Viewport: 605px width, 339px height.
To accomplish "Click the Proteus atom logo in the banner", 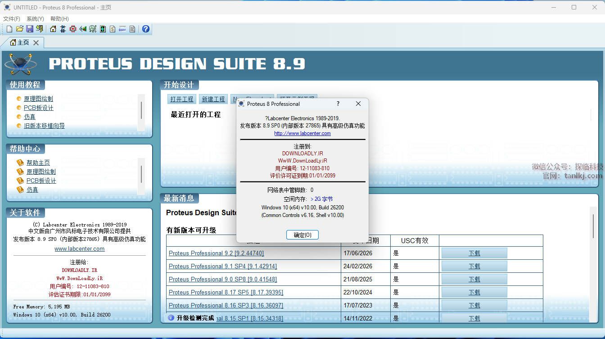I will point(20,64).
